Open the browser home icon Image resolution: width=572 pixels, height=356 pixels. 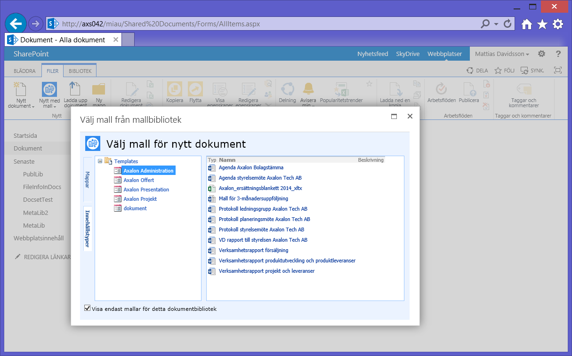(527, 24)
